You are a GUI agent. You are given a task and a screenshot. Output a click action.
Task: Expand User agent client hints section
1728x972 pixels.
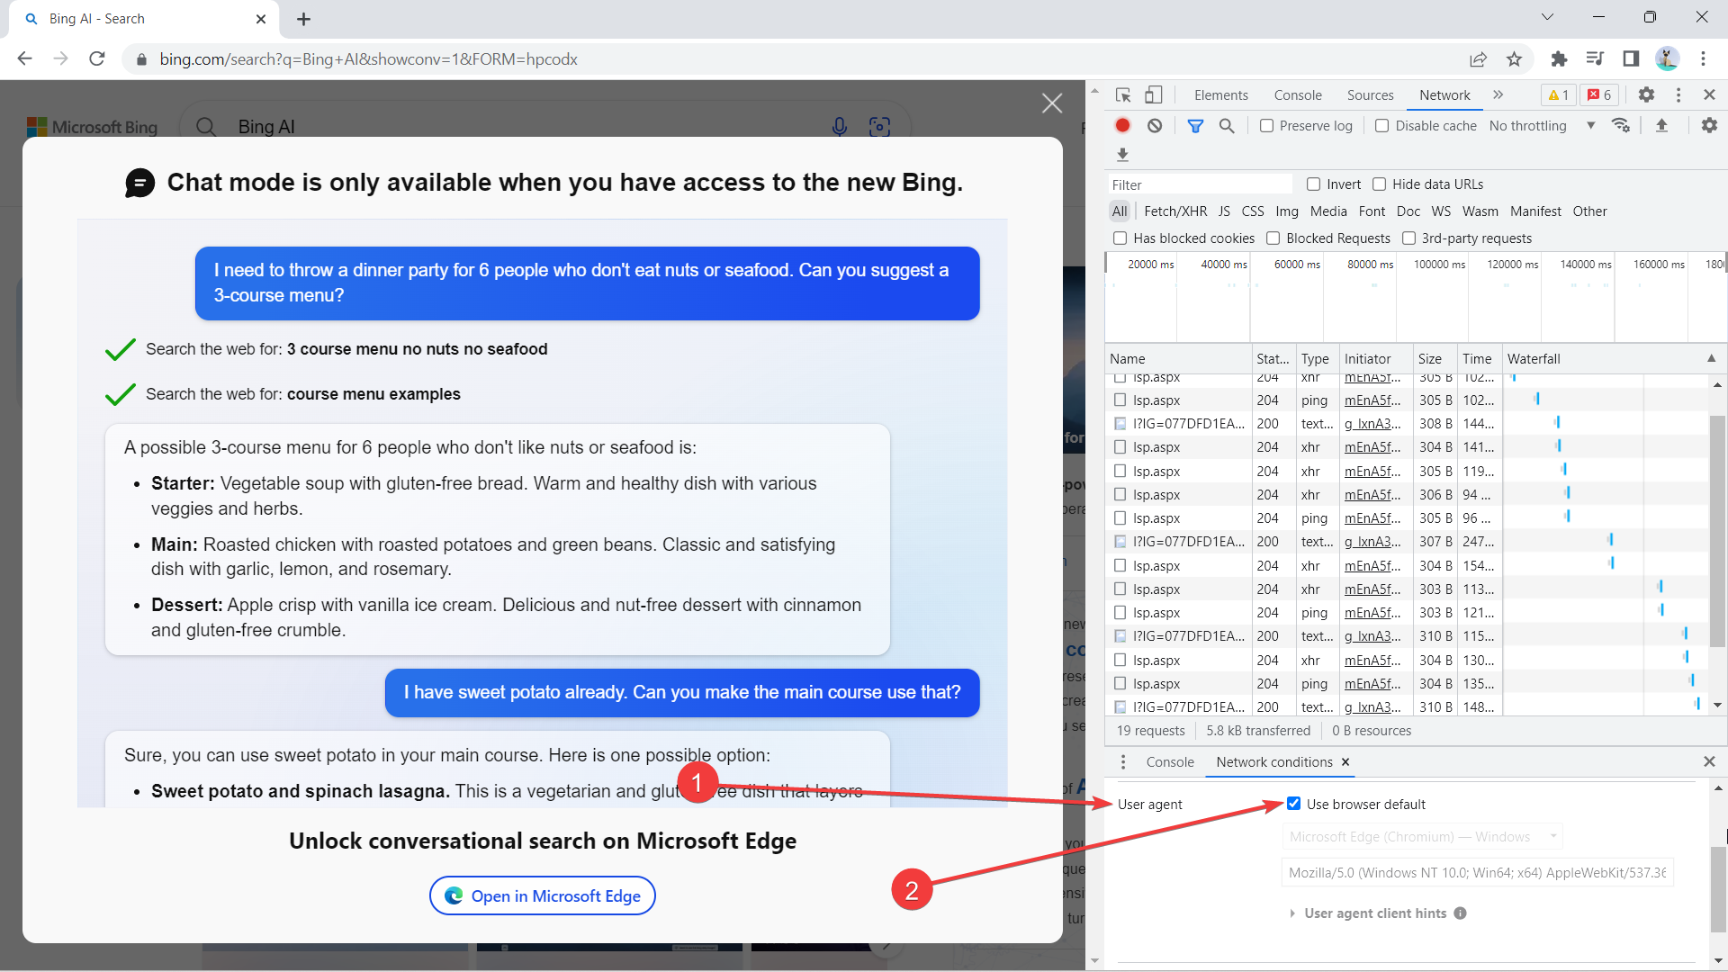point(1292,913)
